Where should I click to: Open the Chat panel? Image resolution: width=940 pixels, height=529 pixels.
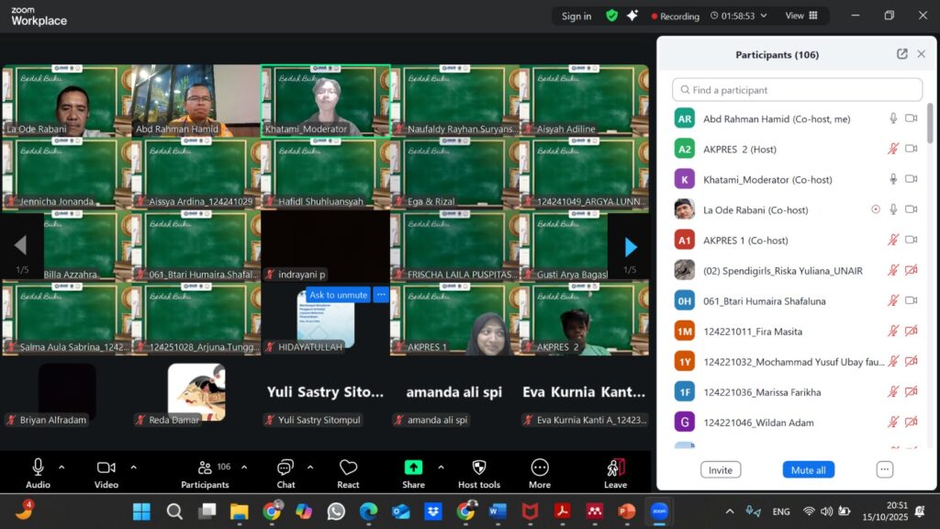click(285, 474)
